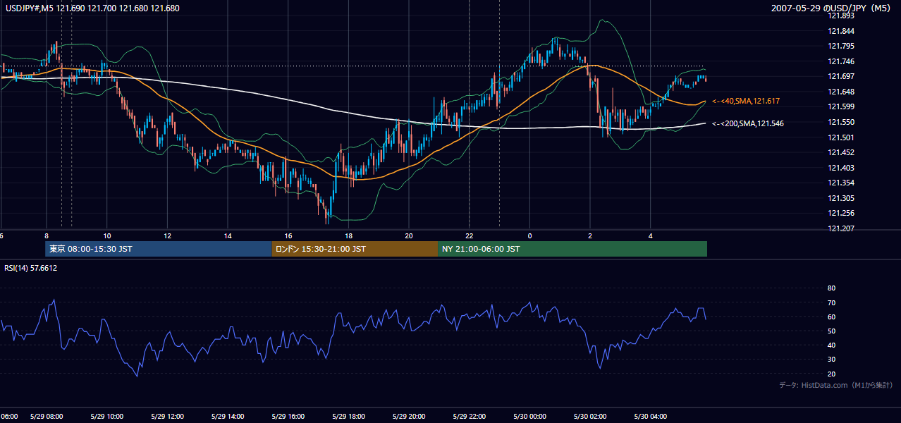This screenshot has width=901, height=423.
Task: Click the RSI 20 level label
Action: tap(831, 374)
